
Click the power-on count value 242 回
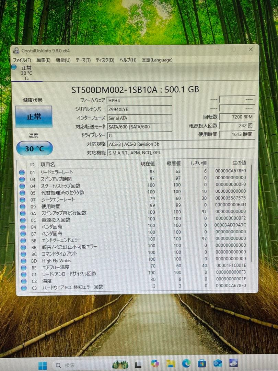(x=237, y=126)
